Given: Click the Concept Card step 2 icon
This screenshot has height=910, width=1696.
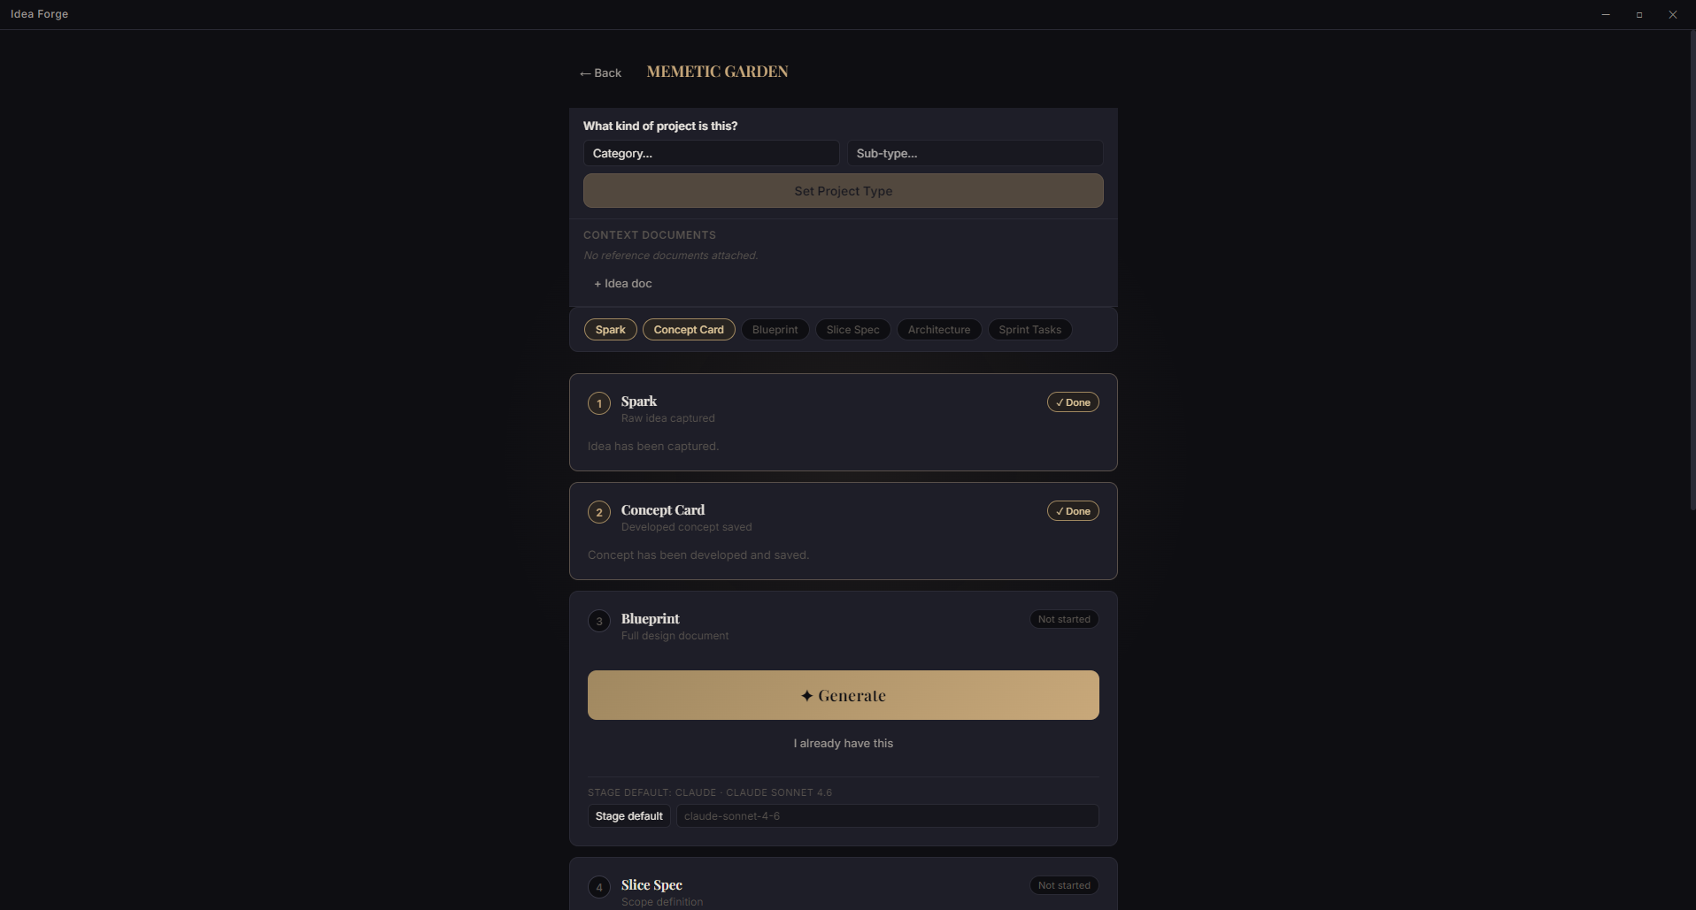Looking at the screenshot, I should pos(599,513).
